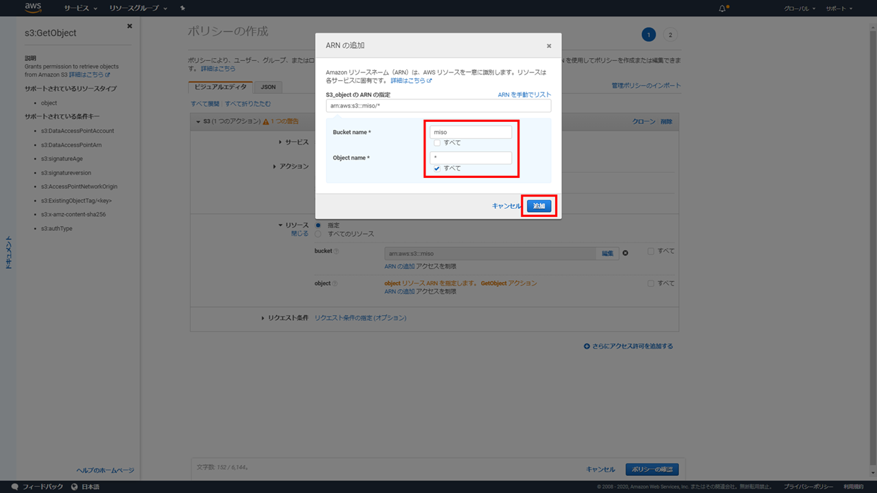Remove the bucket ARN with the circle-x icon

[x=625, y=253]
